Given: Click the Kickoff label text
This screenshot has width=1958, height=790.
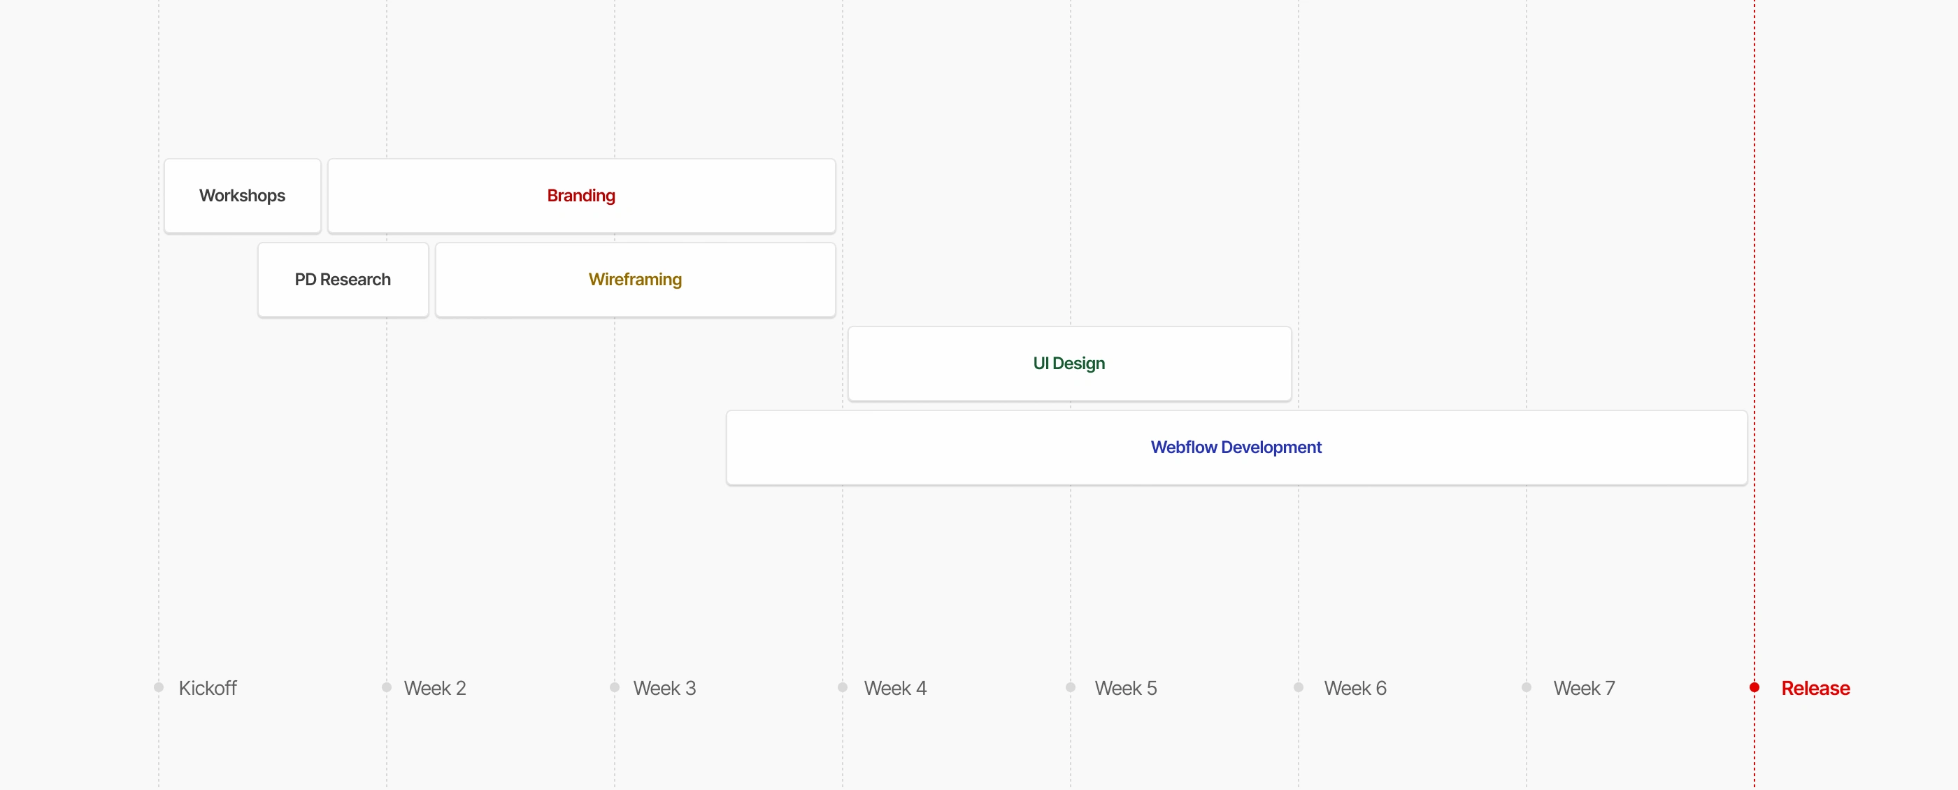Looking at the screenshot, I should click(x=208, y=688).
